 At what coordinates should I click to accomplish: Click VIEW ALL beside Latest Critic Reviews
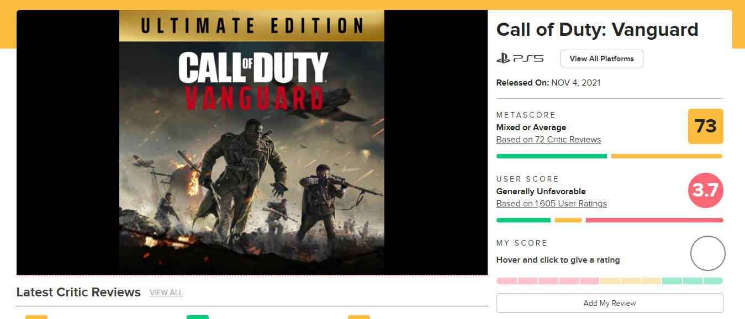click(166, 293)
